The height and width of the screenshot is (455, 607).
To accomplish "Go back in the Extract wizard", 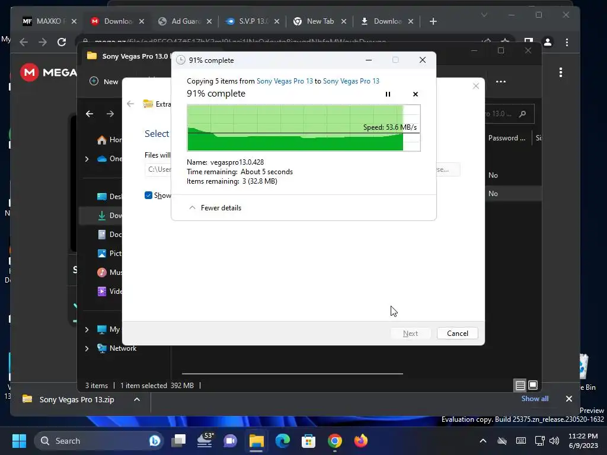I will [130, 104].
